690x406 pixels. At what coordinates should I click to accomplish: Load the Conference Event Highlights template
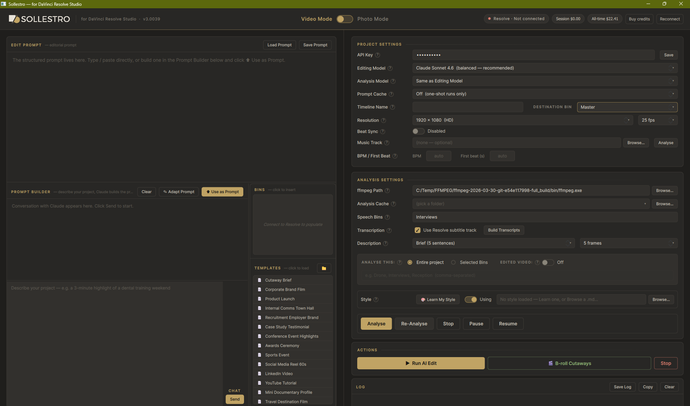293,336
